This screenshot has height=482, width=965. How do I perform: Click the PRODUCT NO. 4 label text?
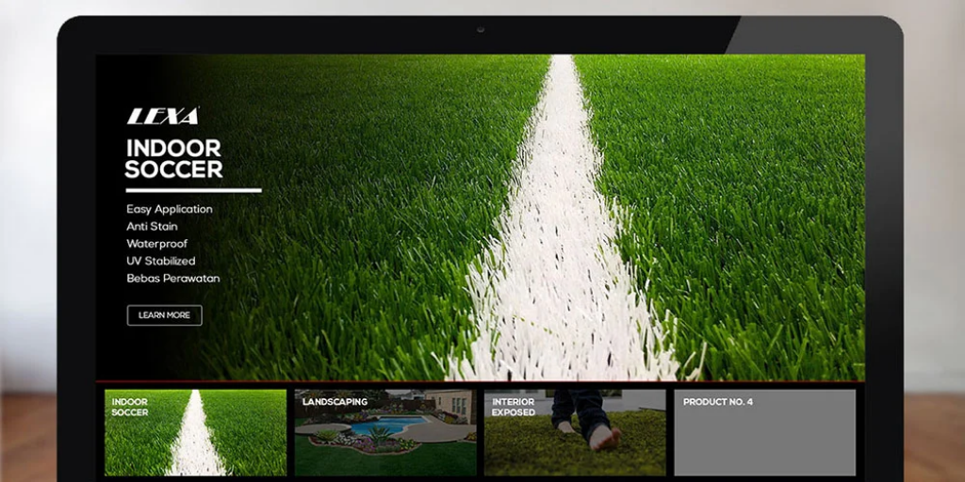tap(717, 402)
